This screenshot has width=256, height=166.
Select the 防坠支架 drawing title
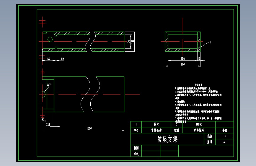click(167, 139)
